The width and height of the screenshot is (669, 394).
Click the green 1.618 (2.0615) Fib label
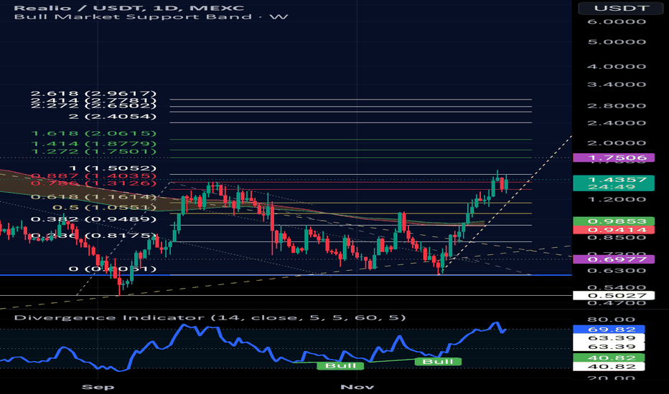[x=93, y=133]
